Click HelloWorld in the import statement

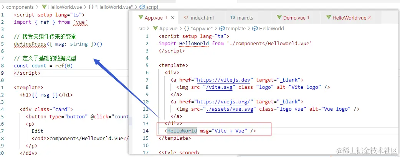point(194,44)
